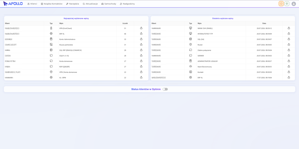299x149 pixels.
Task: Click the share icon in ERP XL counter 46 row
Action: pos(141,34)
